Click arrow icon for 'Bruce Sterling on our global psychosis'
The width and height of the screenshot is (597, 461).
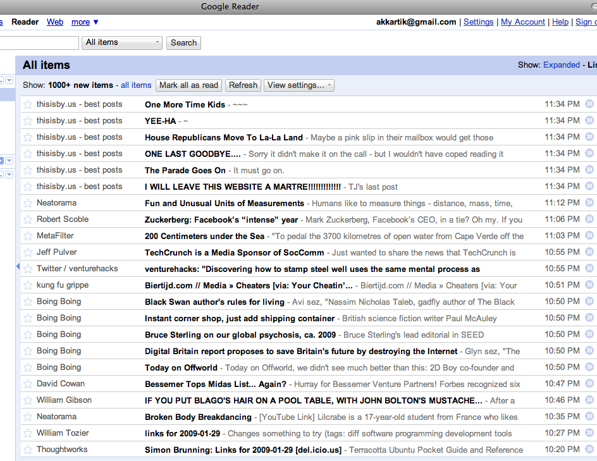[589, 335]
